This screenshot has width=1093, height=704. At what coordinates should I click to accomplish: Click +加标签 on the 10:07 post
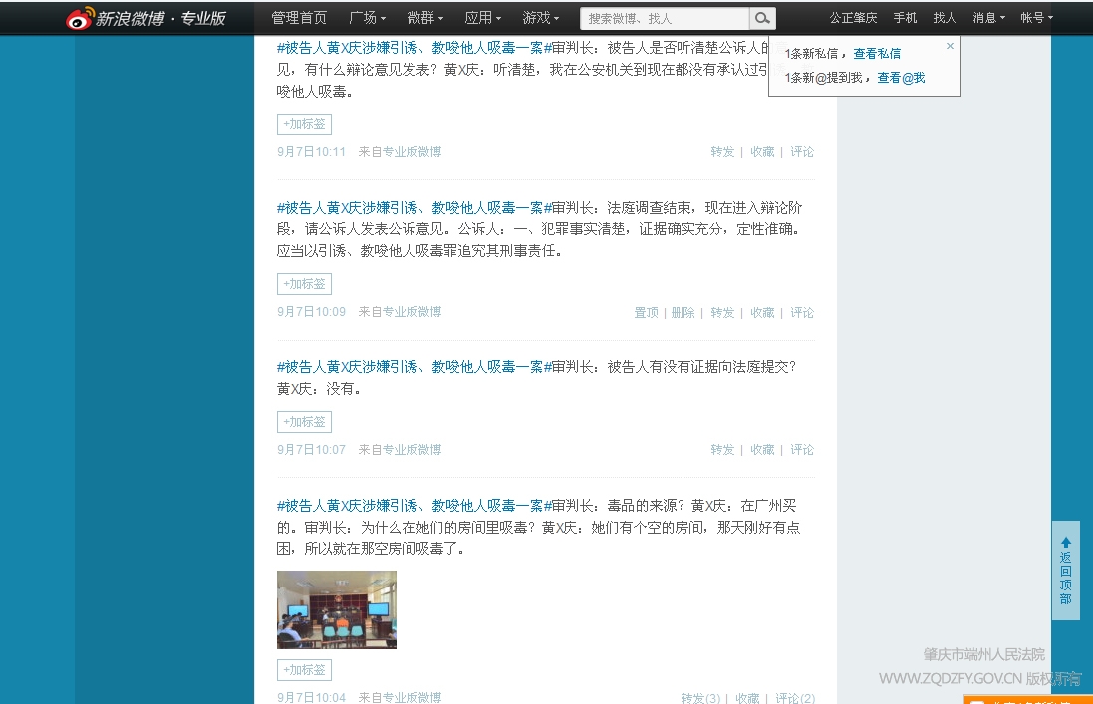coord(304,422)
